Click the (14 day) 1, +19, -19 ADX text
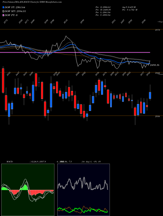Image resolution: width=163 pixels, height=216 pixels. point(91,162)
